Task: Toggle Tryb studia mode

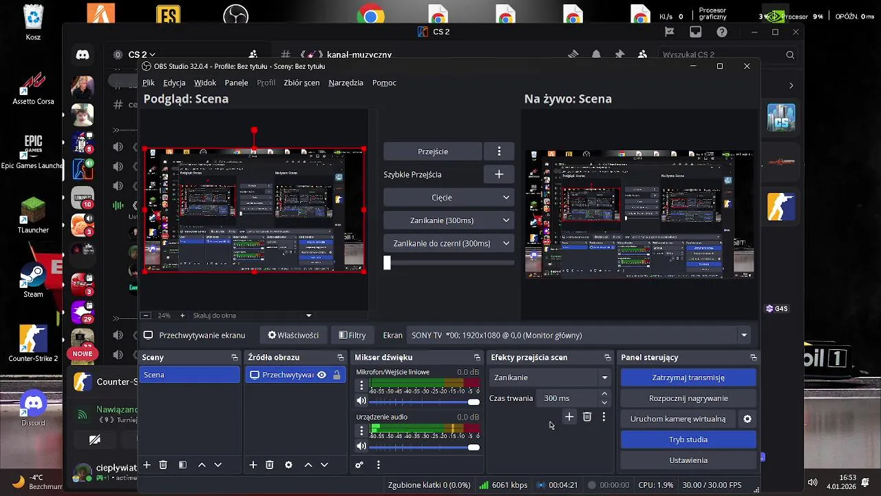Action: coord(688,440)
